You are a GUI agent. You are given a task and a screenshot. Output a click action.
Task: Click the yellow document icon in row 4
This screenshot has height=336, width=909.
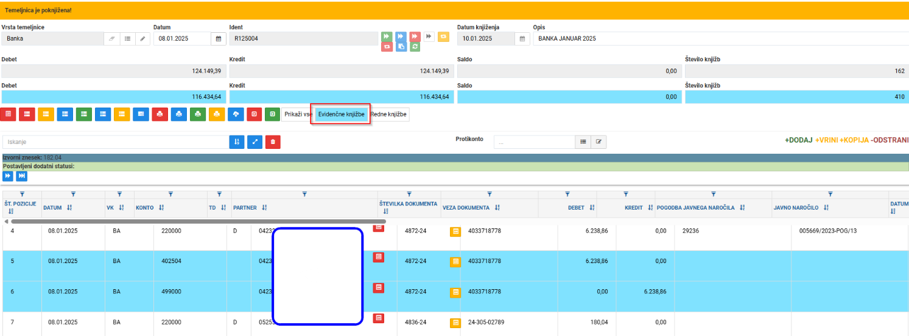click(x=455, y=231)
